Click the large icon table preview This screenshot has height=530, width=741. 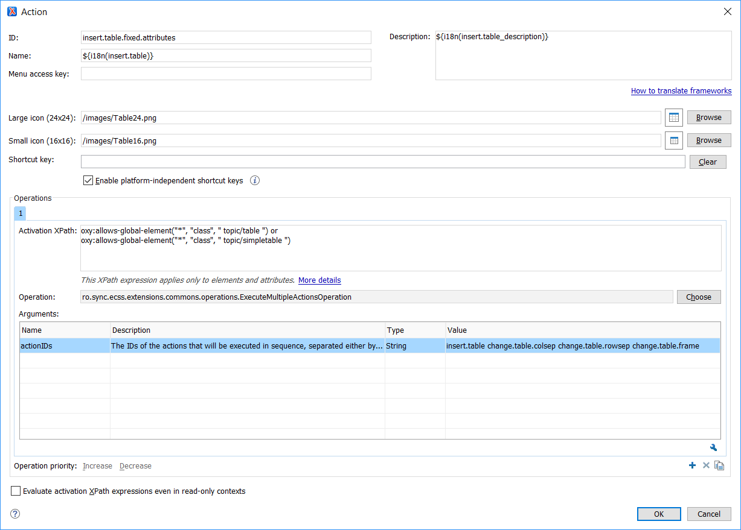(673, 118)
